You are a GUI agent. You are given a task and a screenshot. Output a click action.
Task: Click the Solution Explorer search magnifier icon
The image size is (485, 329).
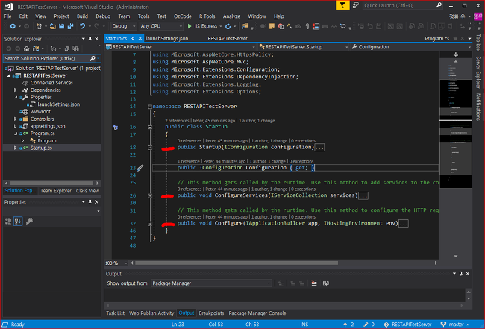[x=93, y=58]
